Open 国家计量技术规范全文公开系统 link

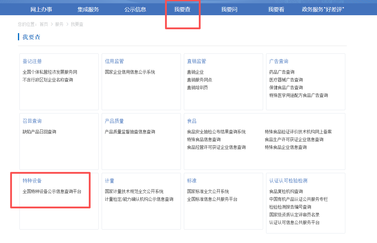pyautogui.click(x=134, y=191)
